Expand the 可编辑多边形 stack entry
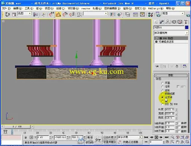This screenshot has width=191, height=146. (156, 42)
